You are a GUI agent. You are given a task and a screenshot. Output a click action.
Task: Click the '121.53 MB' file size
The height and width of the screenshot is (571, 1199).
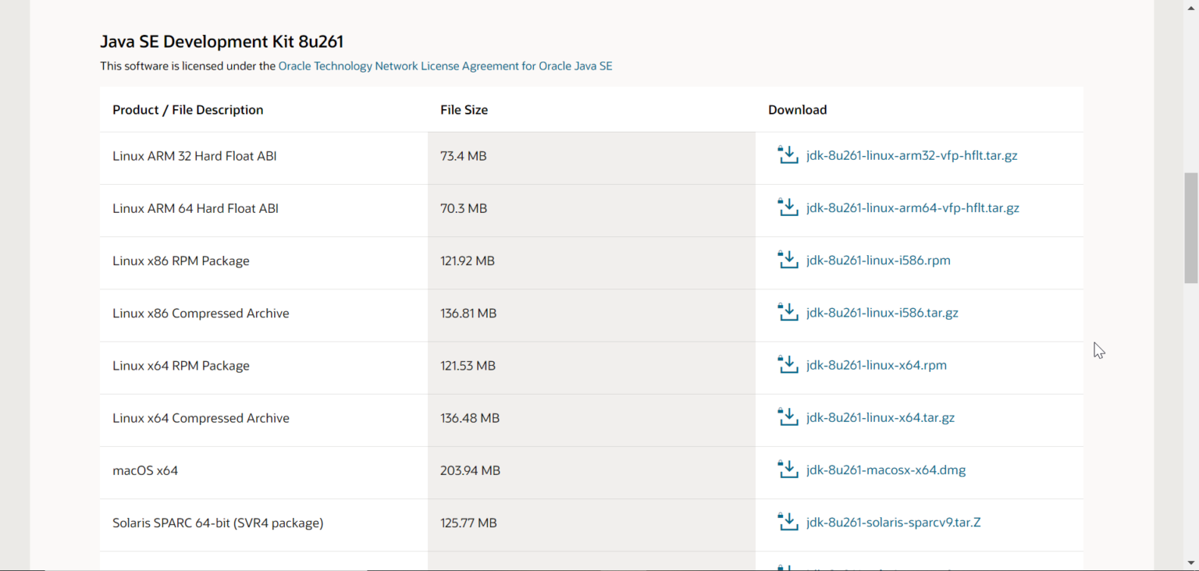[468, 365]
